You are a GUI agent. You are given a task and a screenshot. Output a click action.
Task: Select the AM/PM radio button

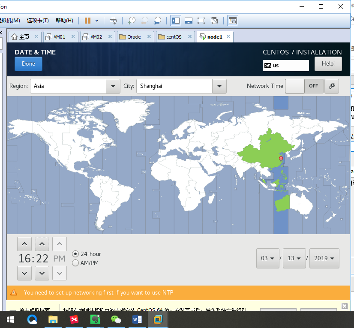pos(75,263)
